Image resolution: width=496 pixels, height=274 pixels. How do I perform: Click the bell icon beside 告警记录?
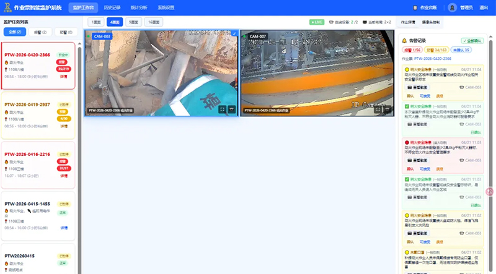pos(404,41)
